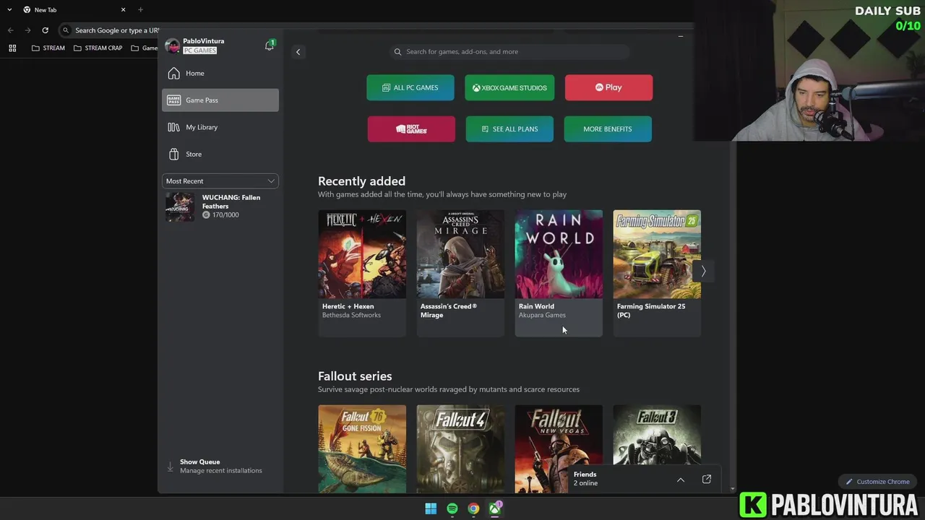Open Rain World game card
Viewport: 925px width, 520px height.
(x=559, y=273)
